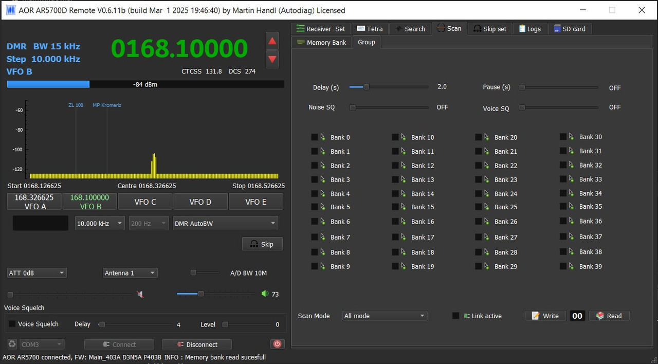The image size is (658, 364).
Task: Refresh COM ports with the gear icon
Action: pyautogui.click(x=12, y=344)
